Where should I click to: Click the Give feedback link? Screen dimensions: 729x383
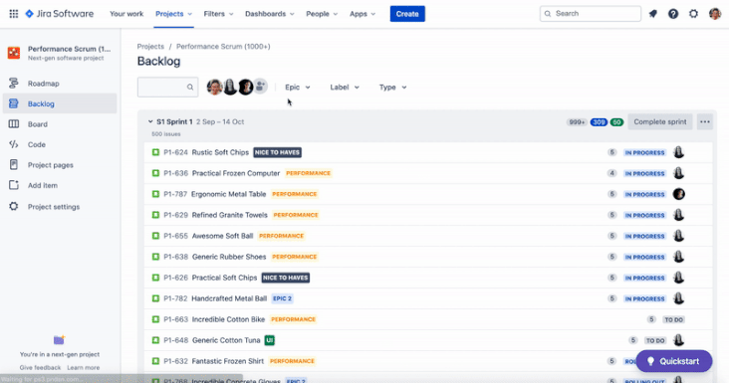[40, 368]
